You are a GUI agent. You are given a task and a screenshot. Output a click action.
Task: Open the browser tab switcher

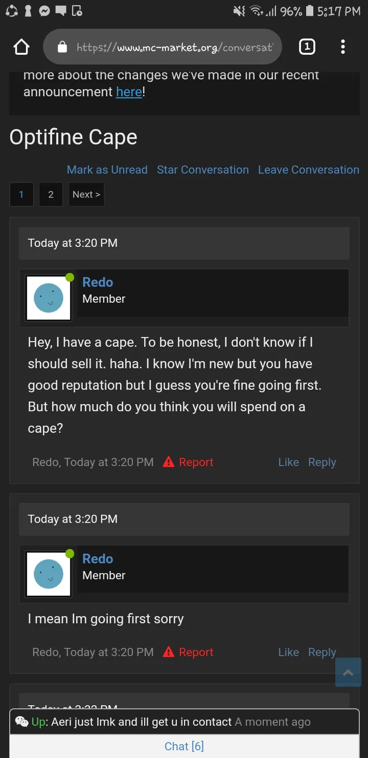pos(307,47)
